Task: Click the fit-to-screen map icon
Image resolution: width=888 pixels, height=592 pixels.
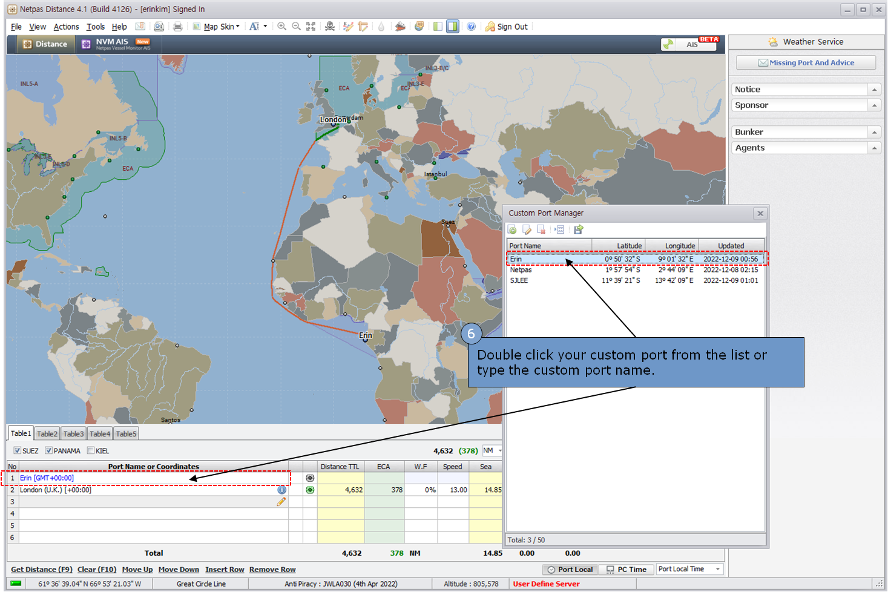Action: 311,26
